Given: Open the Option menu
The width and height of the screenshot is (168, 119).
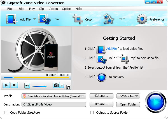Looking at the screenshot, I should pos(66,9).
